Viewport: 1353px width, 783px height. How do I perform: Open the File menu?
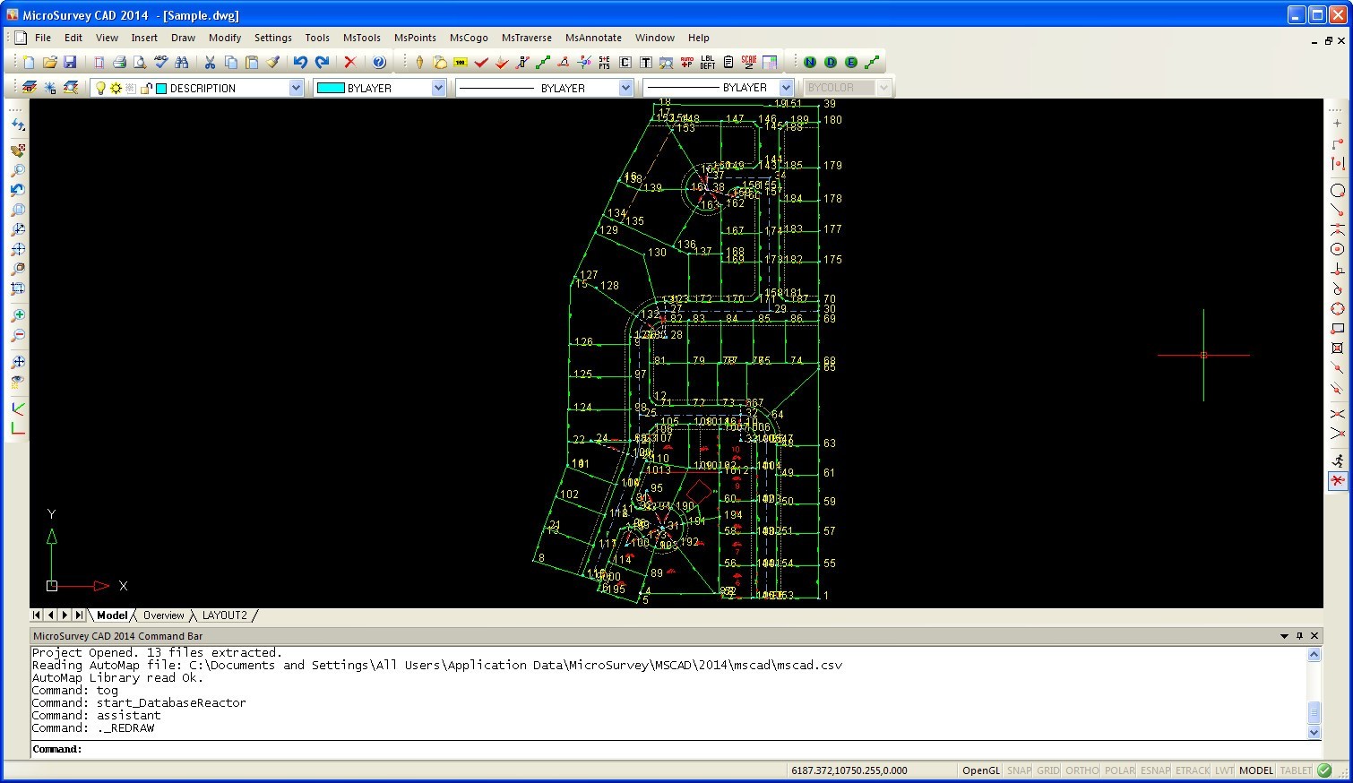(43, 38)
